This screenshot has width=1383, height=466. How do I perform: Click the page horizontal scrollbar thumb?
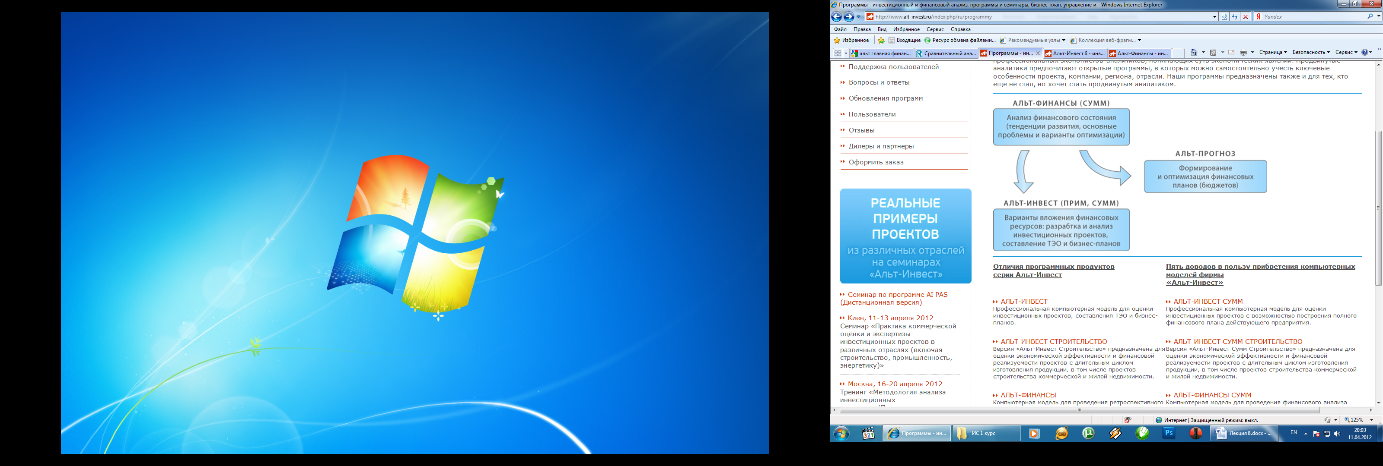[1079, 410]
